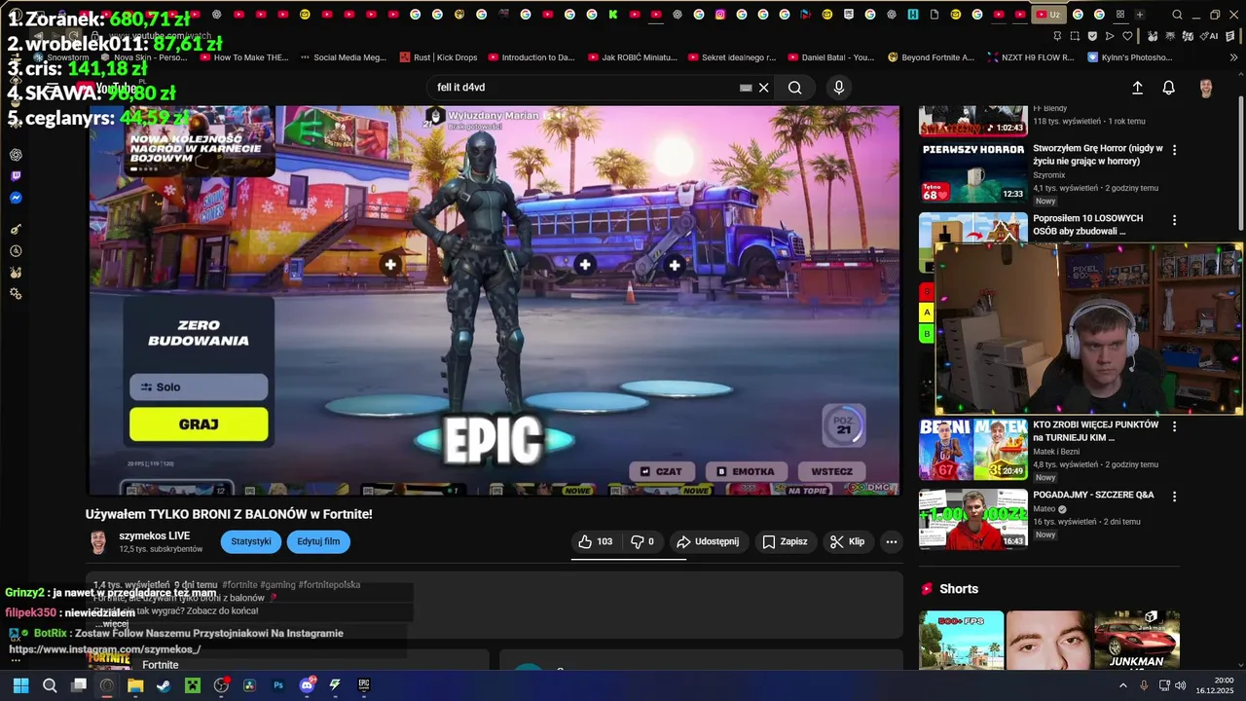Open YouTube notifications bell
1246x701 pixels.
click(x=1169, y=88)
